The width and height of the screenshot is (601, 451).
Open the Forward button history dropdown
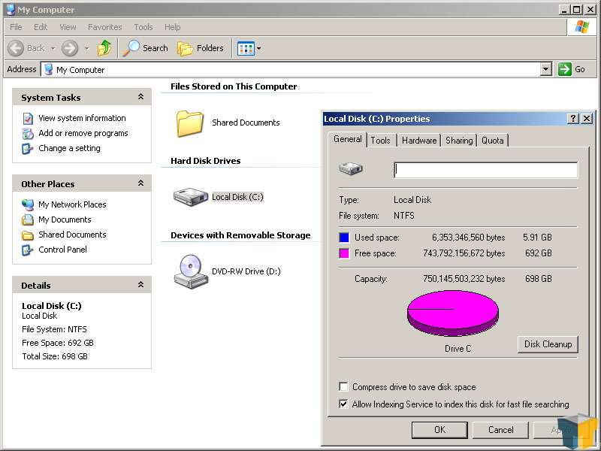(x=87, y=49)
